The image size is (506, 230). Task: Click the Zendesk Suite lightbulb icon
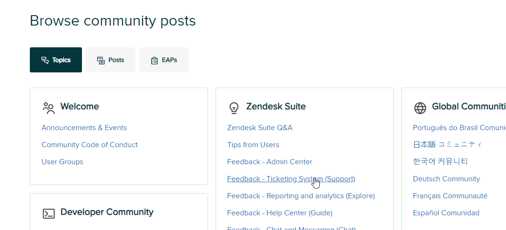[234, 108]
